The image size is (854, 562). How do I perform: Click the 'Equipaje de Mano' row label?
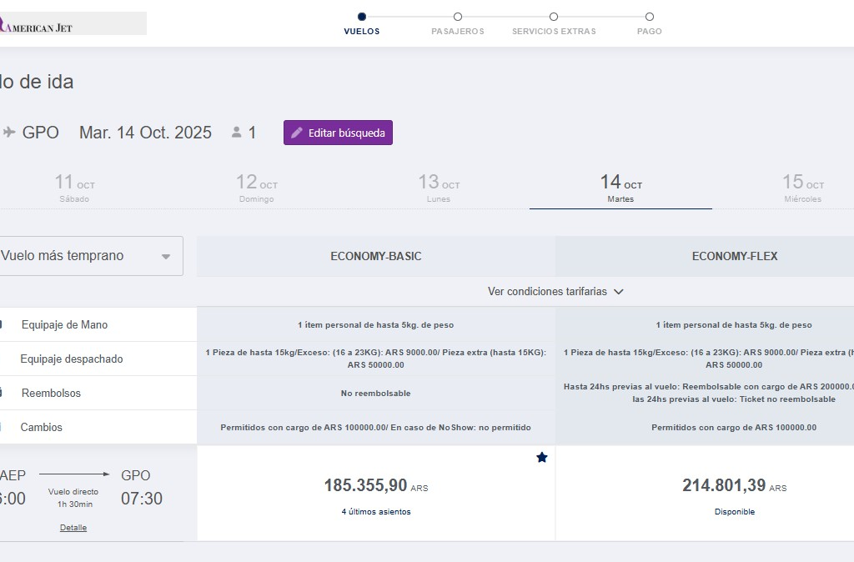(65, 324)
